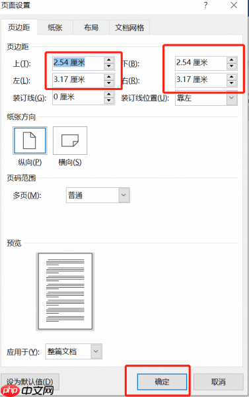Open the 应用于 dropdown showing 整篇文档
Screen dimensions: 249x397
[x=96, y=351]
